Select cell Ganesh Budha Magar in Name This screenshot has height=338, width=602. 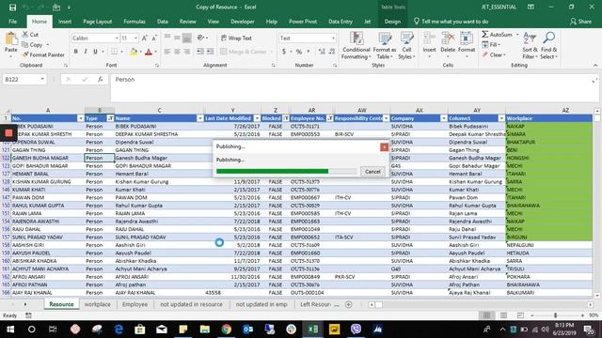coord(159,158)
